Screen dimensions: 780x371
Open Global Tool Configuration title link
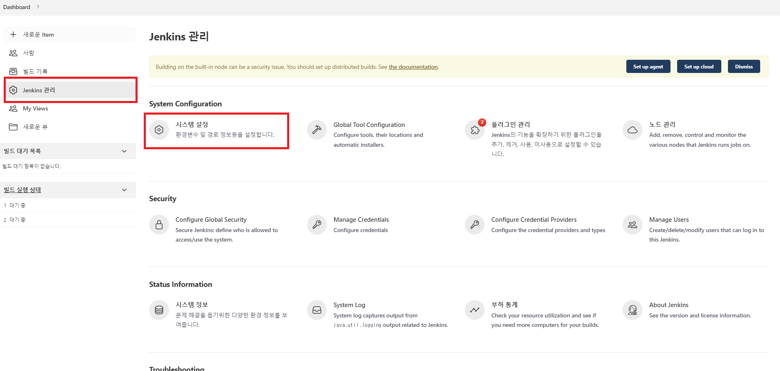click(369, 125)
